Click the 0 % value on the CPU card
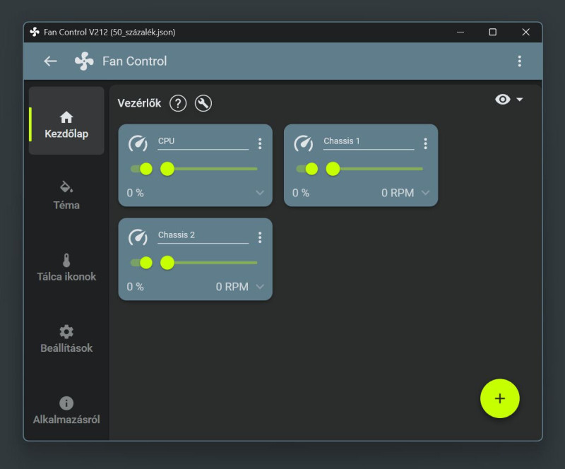 (135, 193)
